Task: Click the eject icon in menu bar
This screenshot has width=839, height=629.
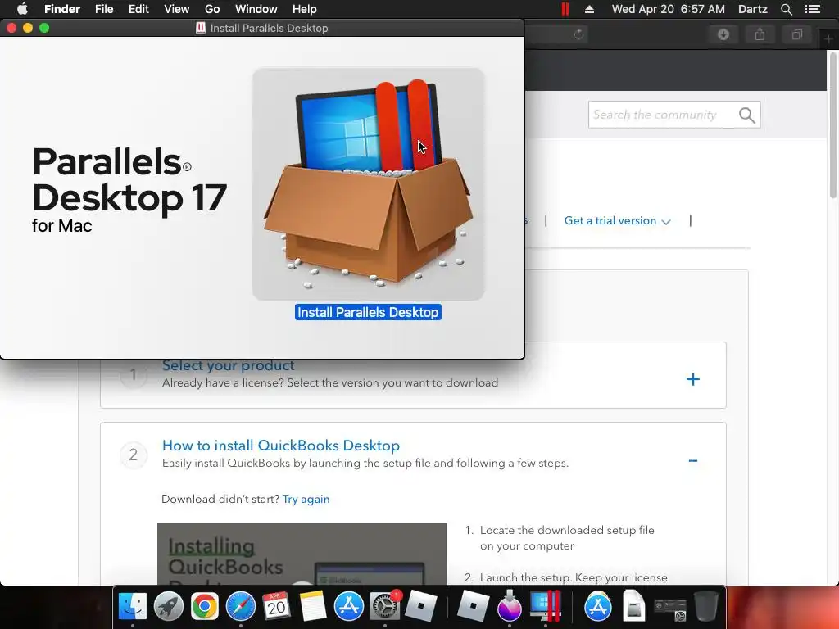Action: [589, 9]
